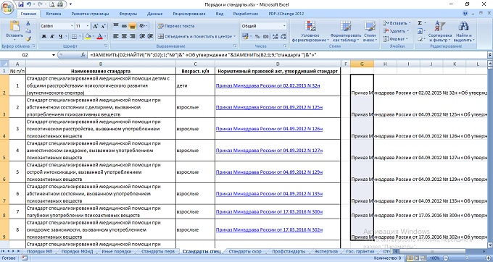The width and height of the screenshot is (493, 262).
Task: Click Объединить и поместить в центре button
Action: [196, 36]
